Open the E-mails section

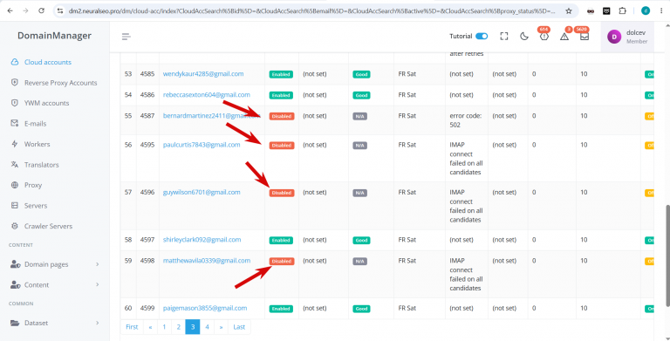click(x=35, y=124)
